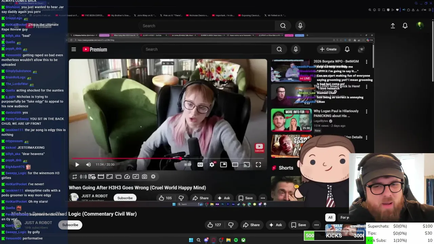The height and width of the screenshot is (244, 434).
Task: Open Windows Start menu on taskbar
Action: [191, 240]
